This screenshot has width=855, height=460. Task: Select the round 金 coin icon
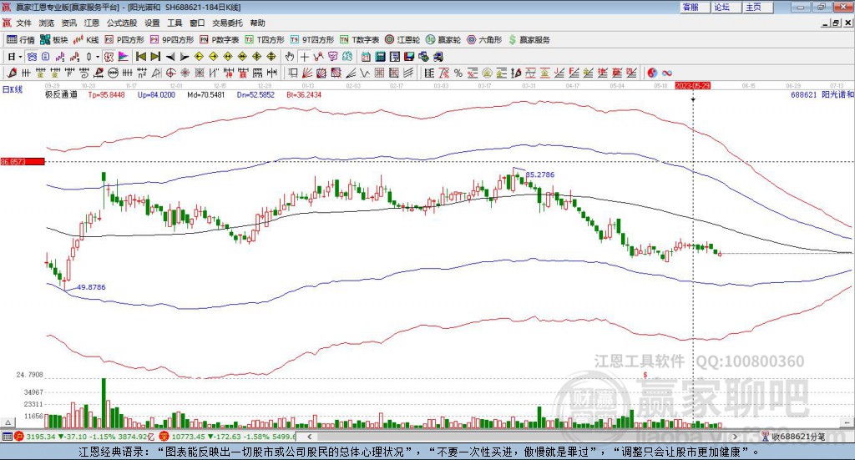point(487,73)
